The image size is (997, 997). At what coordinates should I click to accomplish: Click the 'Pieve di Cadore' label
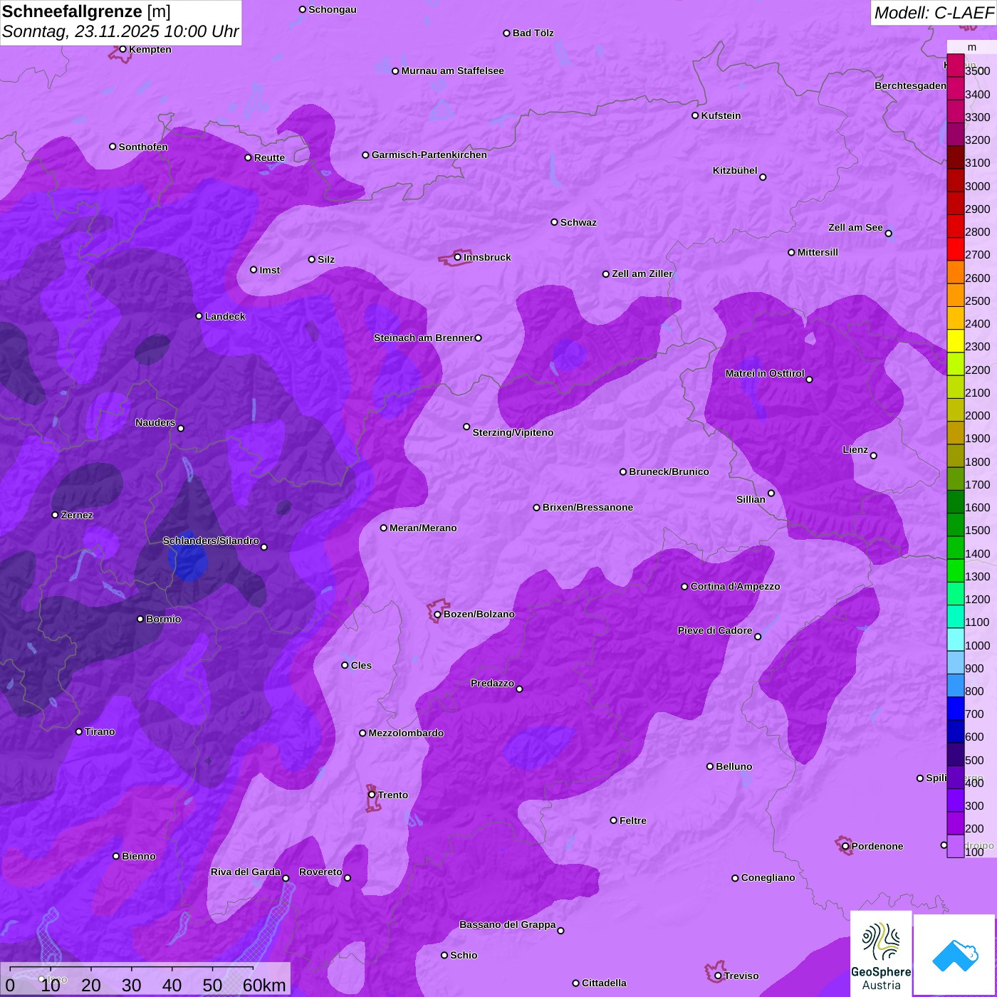(x=714, y=630)
